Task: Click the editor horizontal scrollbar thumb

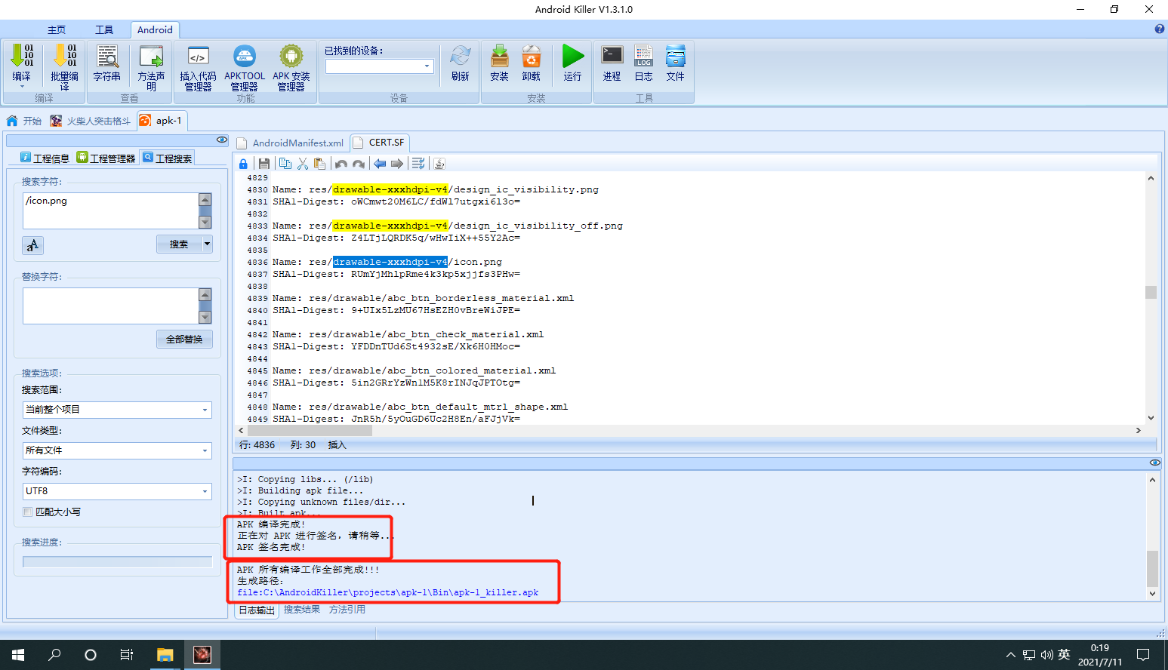Action: (x=310, y=430)
